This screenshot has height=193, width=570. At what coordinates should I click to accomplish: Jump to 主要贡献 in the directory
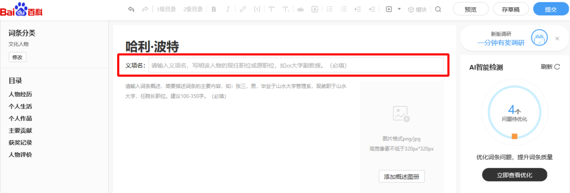tap(20, 131)
